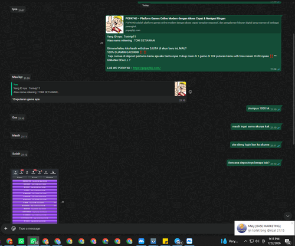
Task: Select the 'Gas' message
Action: (18, 117)
